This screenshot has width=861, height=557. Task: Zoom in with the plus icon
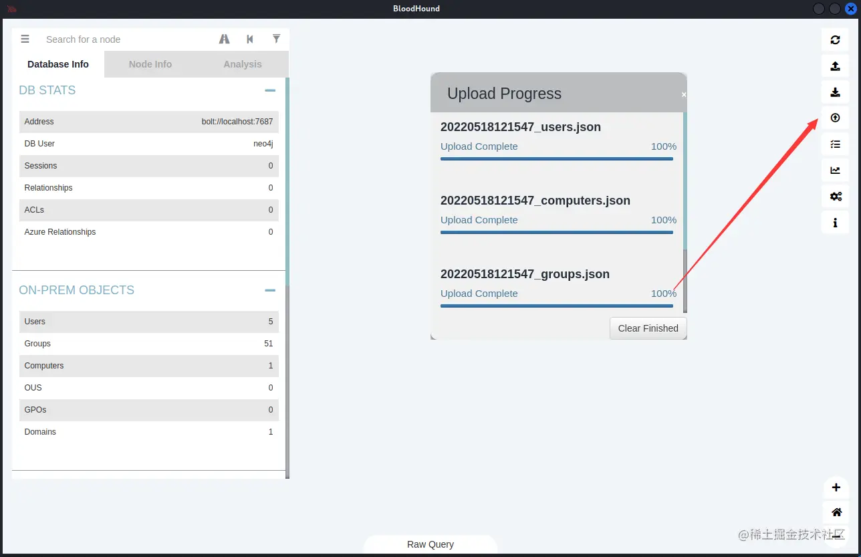836,487
